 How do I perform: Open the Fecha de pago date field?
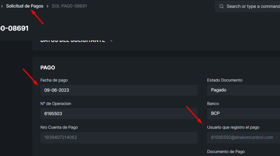[119, 90]
